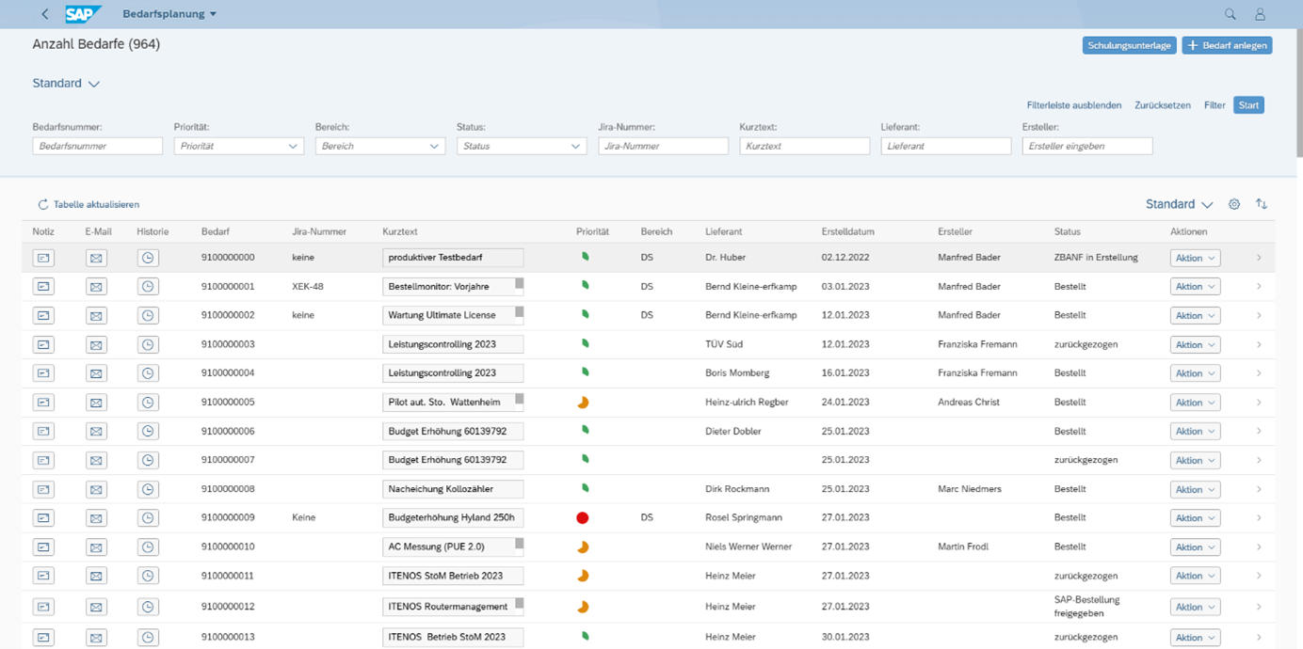This screenshot has width=1303, height=649.
Task: Open history clock icon for Bedarf 9100000002
Action: (x=148, y=316)
